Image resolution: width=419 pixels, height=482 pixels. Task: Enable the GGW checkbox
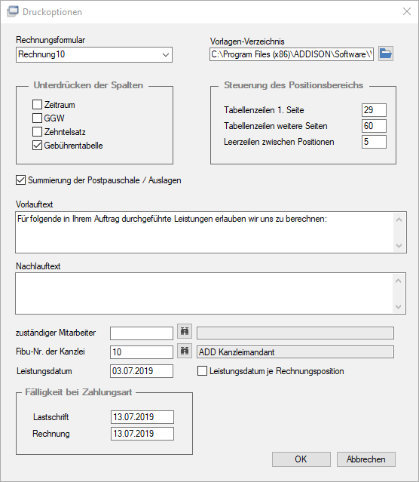tap(37, 118)
